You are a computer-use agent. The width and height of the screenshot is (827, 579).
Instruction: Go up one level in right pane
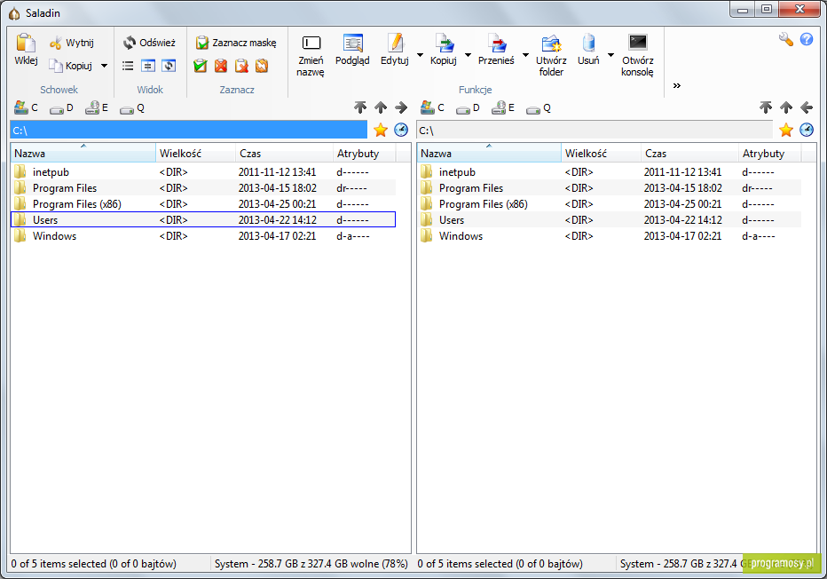(786, 107)
